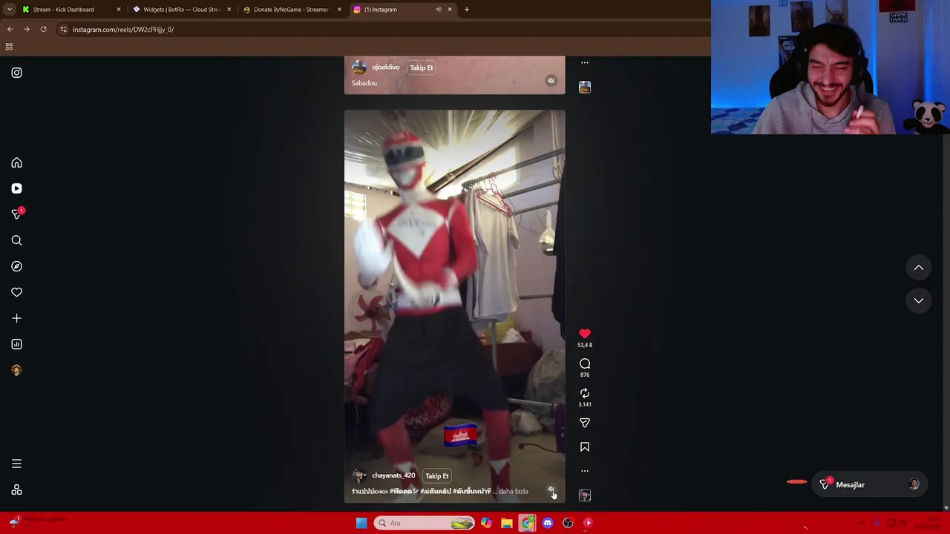Reload the Instagram page
The height and width of the screenshot is (534, 950).
click(44, 30)
